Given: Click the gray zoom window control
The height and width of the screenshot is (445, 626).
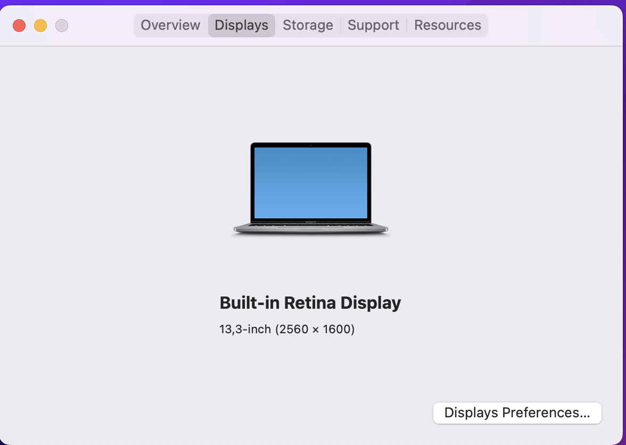Looking at the screenshot, I should tap(61, 25).
